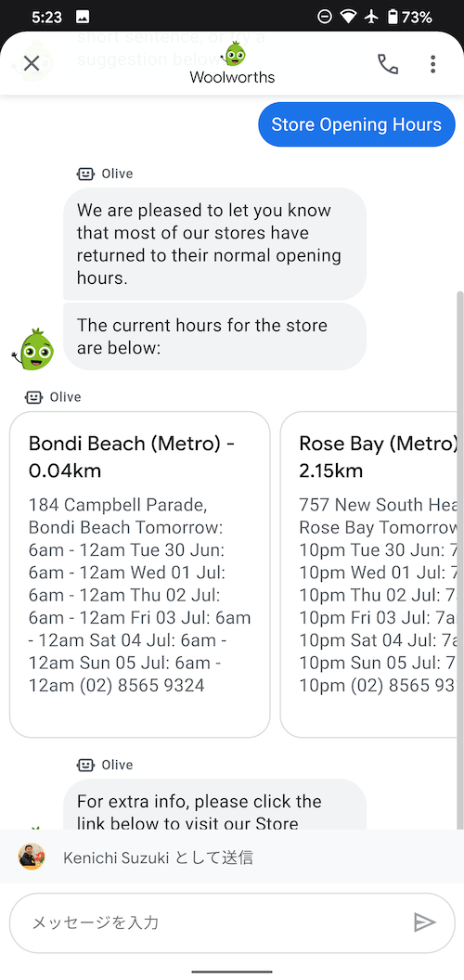Tap the Wi-Fi status icon
The height and width of the screenshot is (980, 464).
(348, 17)
